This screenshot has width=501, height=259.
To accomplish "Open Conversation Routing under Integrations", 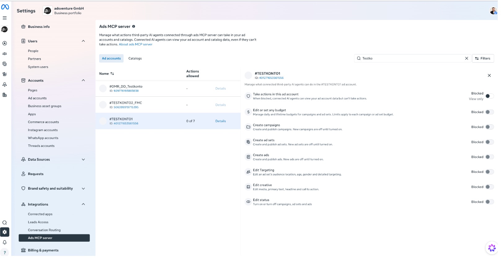I will tap(44, 230).
